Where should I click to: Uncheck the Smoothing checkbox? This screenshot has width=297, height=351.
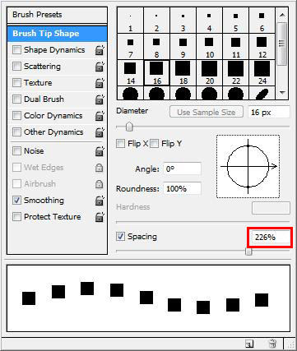tap(16, 201)
